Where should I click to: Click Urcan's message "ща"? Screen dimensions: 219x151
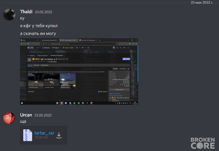tap(23, 121)
